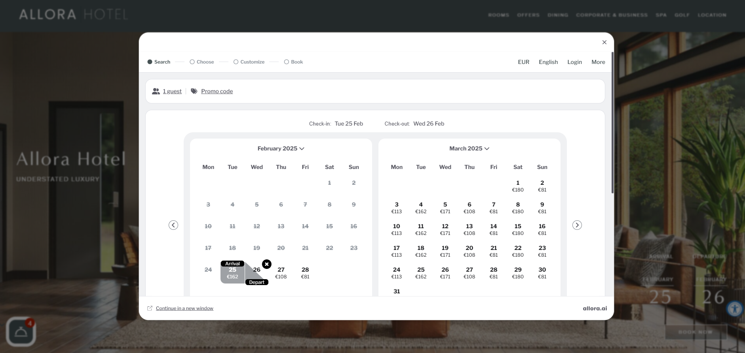745x353 pixels.
Task: Go to the previous month in calendar
Action: coord(173,225)
